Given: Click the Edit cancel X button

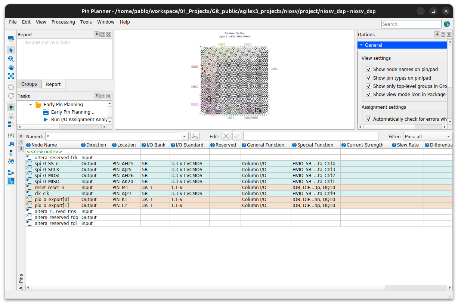Looking at the screenshot, I should pyautogui.click(x=226, y=136).
